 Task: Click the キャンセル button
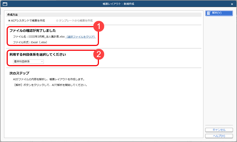[219, 130]
